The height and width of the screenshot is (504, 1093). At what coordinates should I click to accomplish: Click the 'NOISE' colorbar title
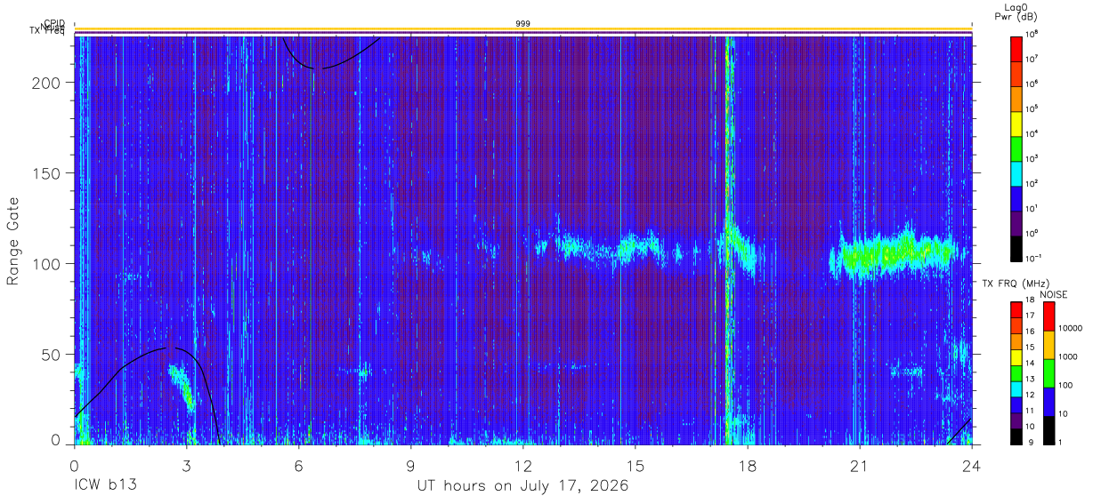(x=1054, y=294)
